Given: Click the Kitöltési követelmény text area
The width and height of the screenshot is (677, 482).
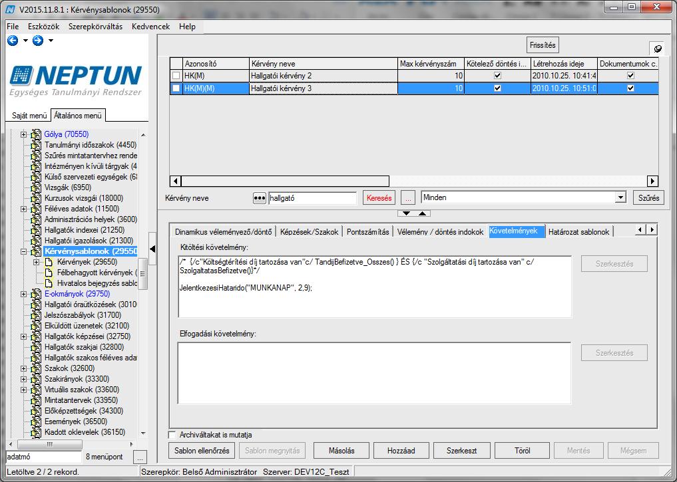Looking at the screenshot, I should [x=375, y=287].
